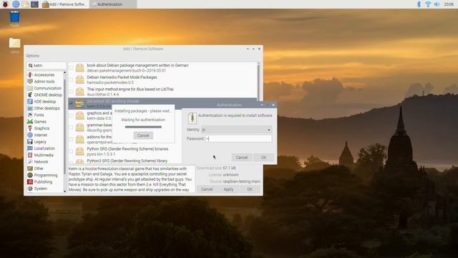Choose the Admin tools category
This screenshot has height=258, width=458.
coord(44,82)
